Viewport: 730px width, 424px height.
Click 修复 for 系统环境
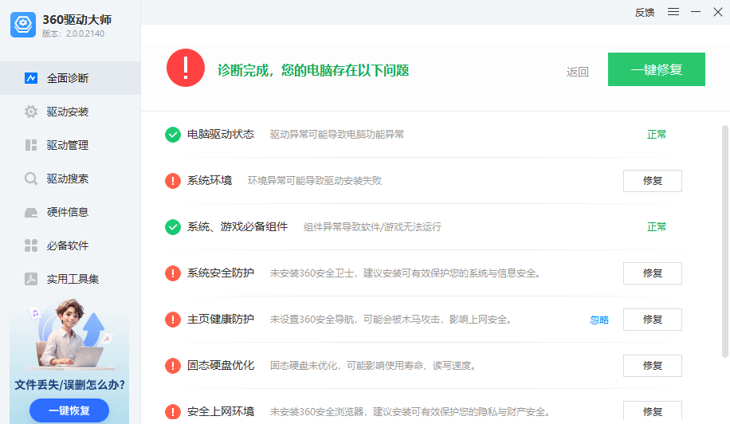pyautogui.click(x=652, y=181)
